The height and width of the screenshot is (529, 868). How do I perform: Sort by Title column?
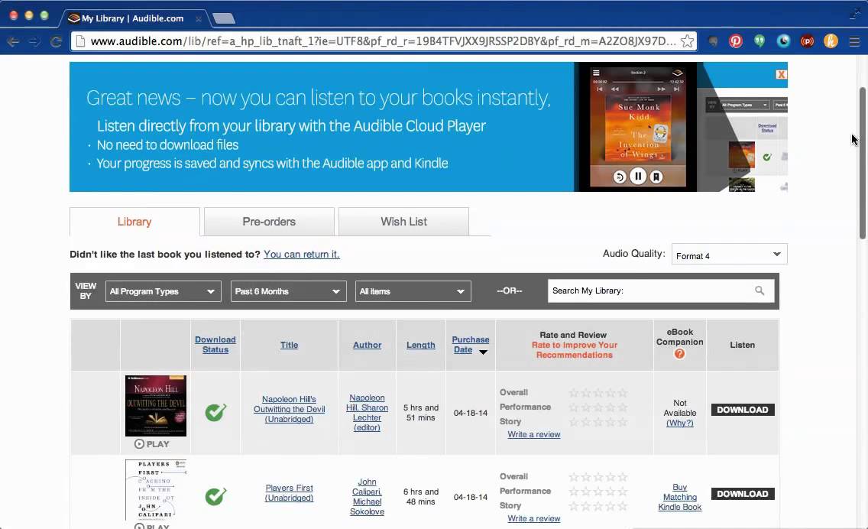pyautogui.click(x=289, y=345)
